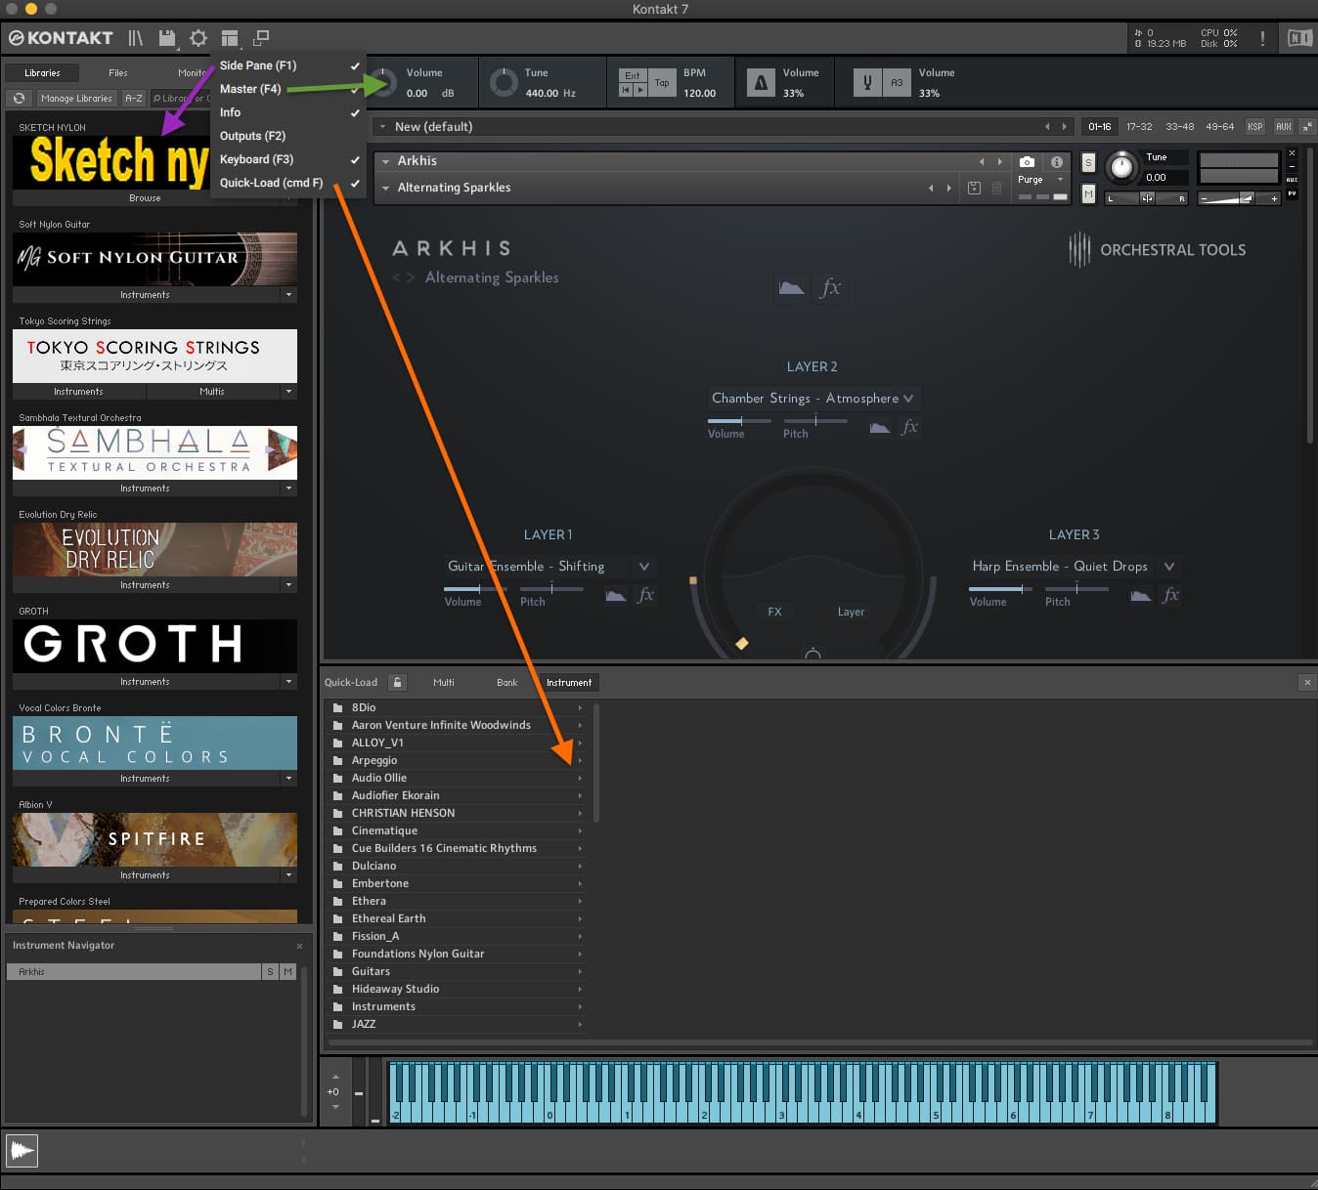
Task: Expand the 8Dio folder arrow in Quick-Load
Action: [580, 708]
